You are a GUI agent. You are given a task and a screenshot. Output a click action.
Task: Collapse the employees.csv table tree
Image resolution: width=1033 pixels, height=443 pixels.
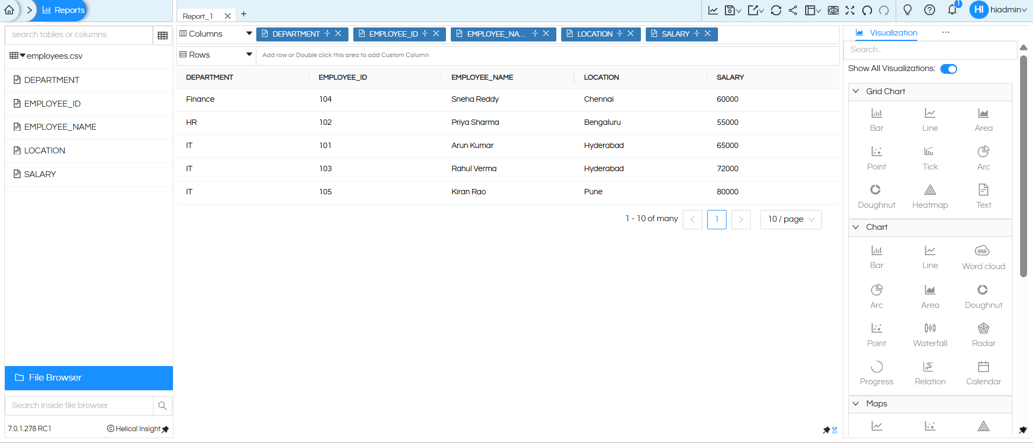[x=22, y=55]
